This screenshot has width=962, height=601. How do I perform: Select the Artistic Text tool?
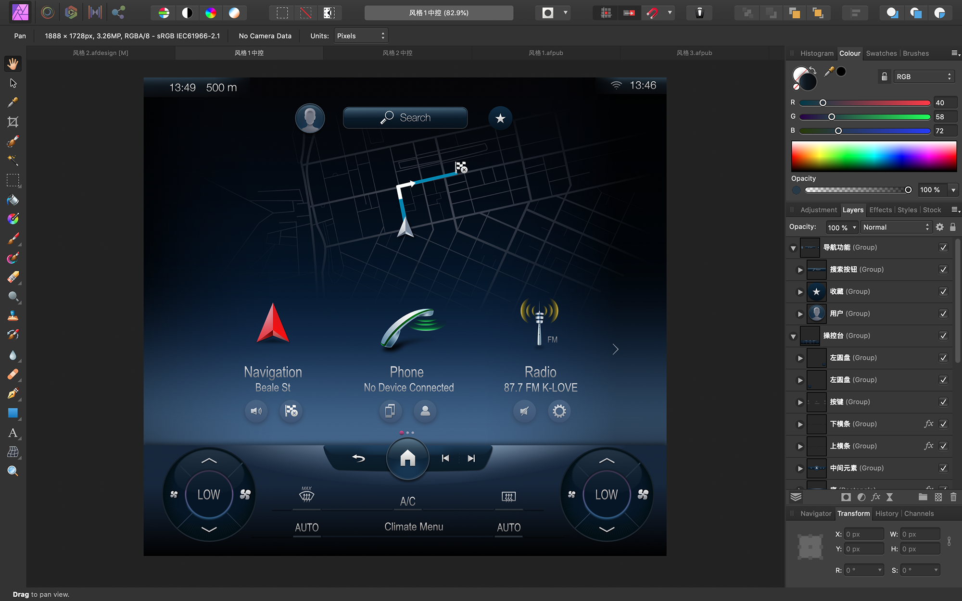click(x=13, y=433)
